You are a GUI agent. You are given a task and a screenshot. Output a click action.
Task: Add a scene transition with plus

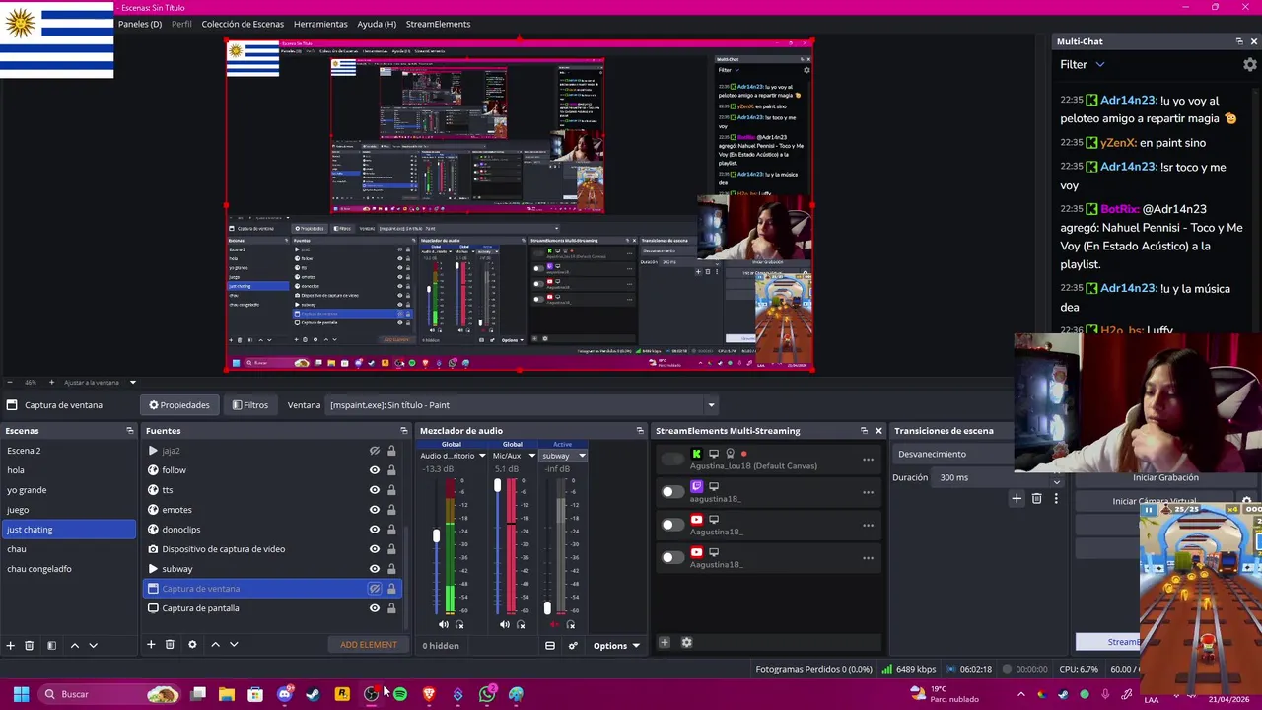coord(1017,499)
